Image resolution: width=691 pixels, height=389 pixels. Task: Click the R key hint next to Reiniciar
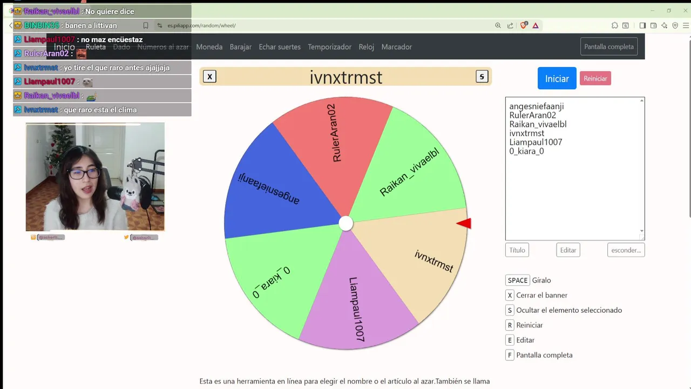(510, 325)
